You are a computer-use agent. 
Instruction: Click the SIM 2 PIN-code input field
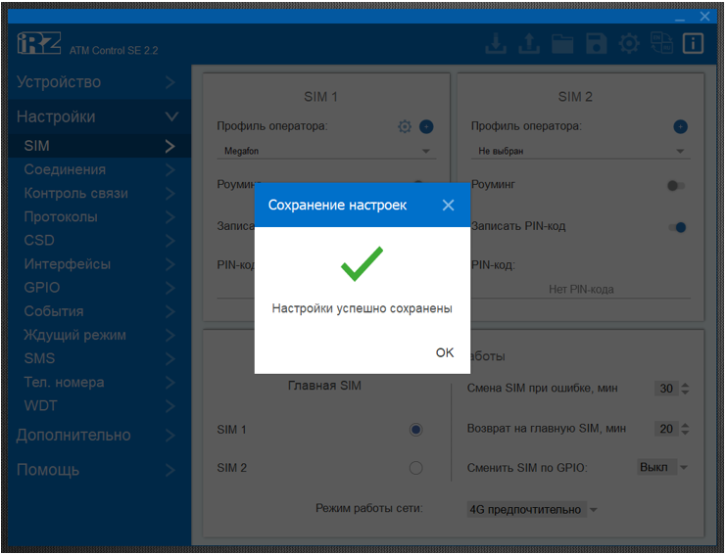click(581, 289)
